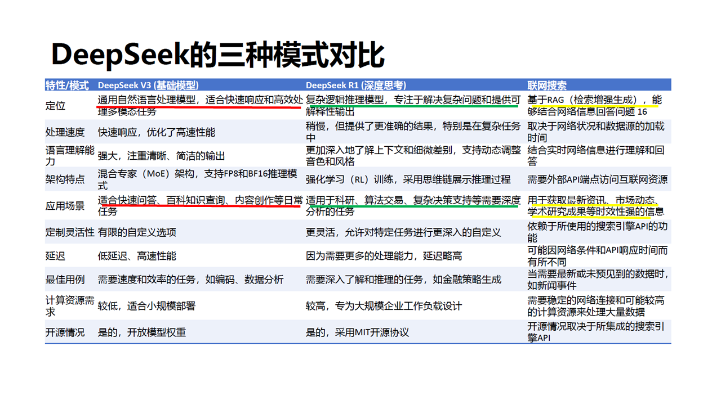Click cell 更灵活，允许对特定任务进行更深入的自定义
This screenshot has width=721, height=405.
[403, 232]
